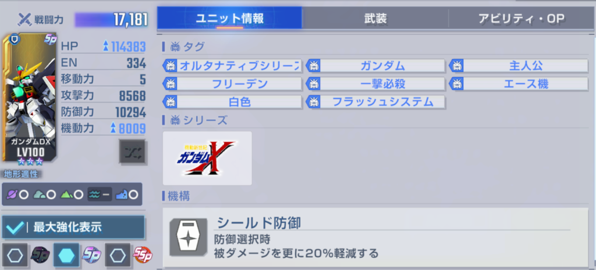Select the ユニット情報 tab

click(229, 18)
